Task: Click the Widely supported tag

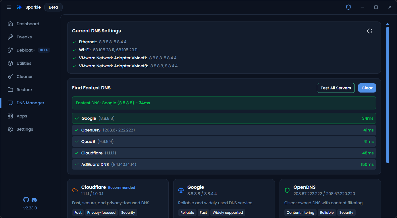Action: tap(228, 213)
